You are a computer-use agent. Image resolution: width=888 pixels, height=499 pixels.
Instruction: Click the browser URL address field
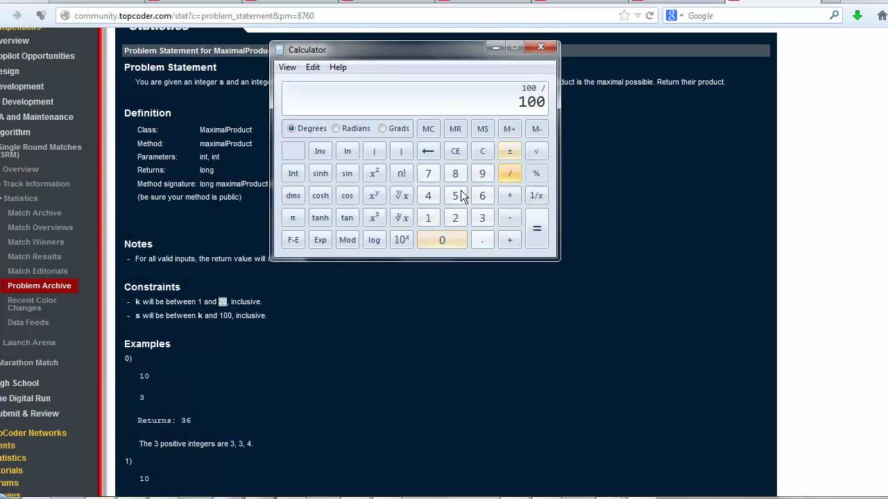point(343,15)
